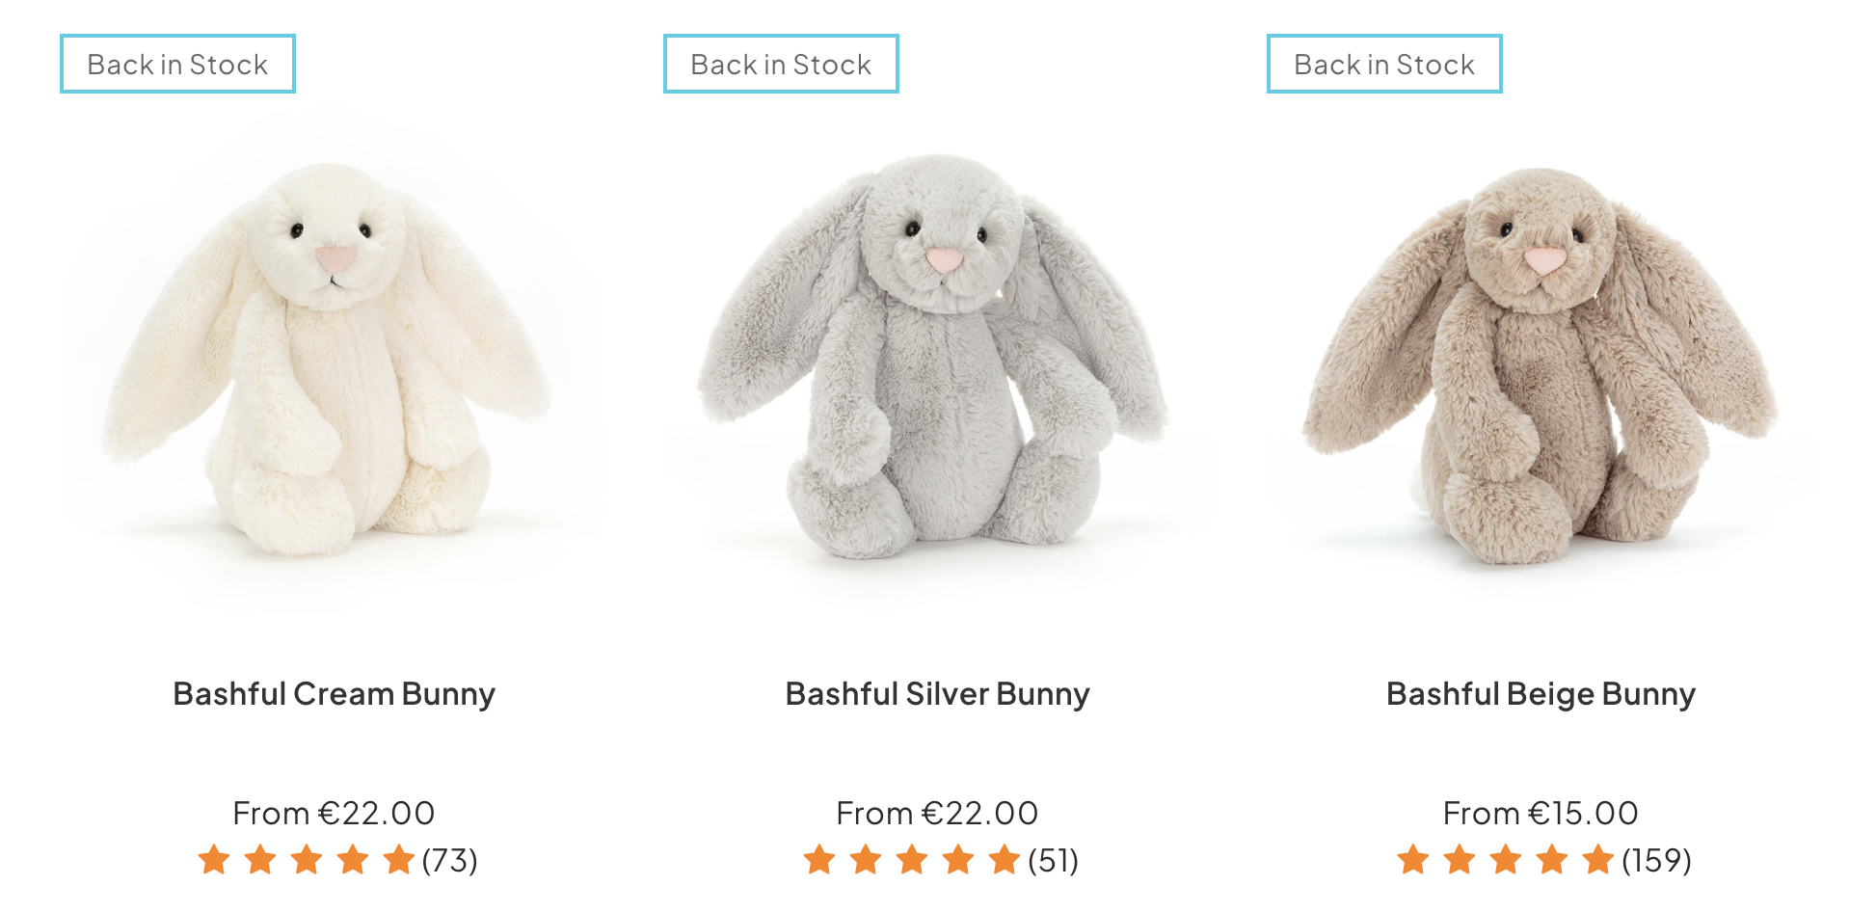Click the third star under Bashful Silver Bunny
Screen dimensions: 1849x912
pyautogui.click(x=912, y=859)
